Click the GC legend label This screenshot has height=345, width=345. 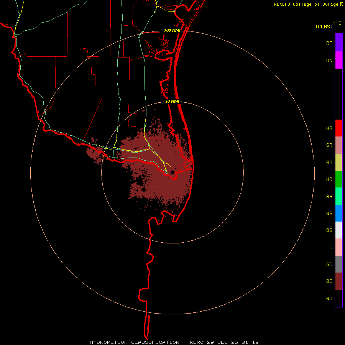click(329, 264)
